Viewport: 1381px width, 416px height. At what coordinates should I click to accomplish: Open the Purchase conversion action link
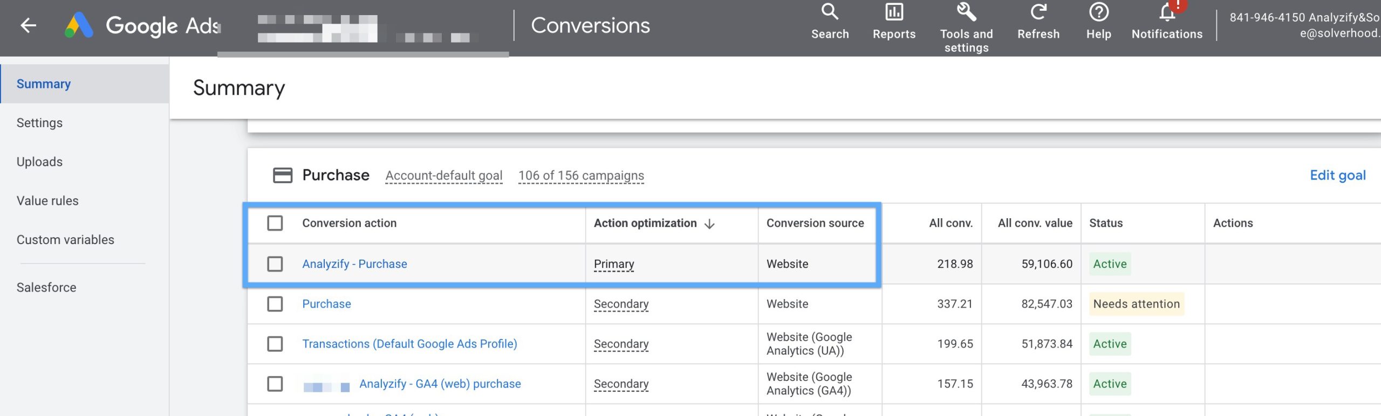point(326,304)
